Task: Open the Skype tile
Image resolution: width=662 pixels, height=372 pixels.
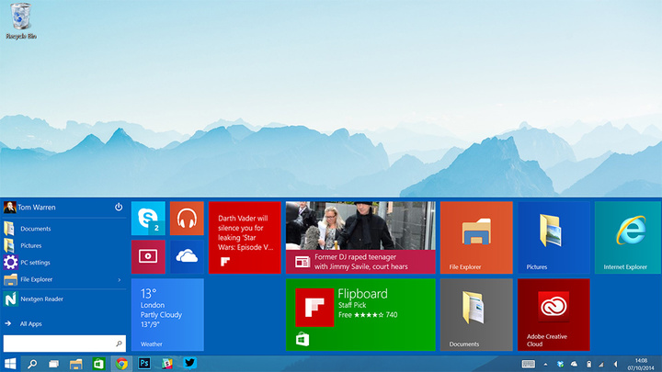Action: point(148,219)
